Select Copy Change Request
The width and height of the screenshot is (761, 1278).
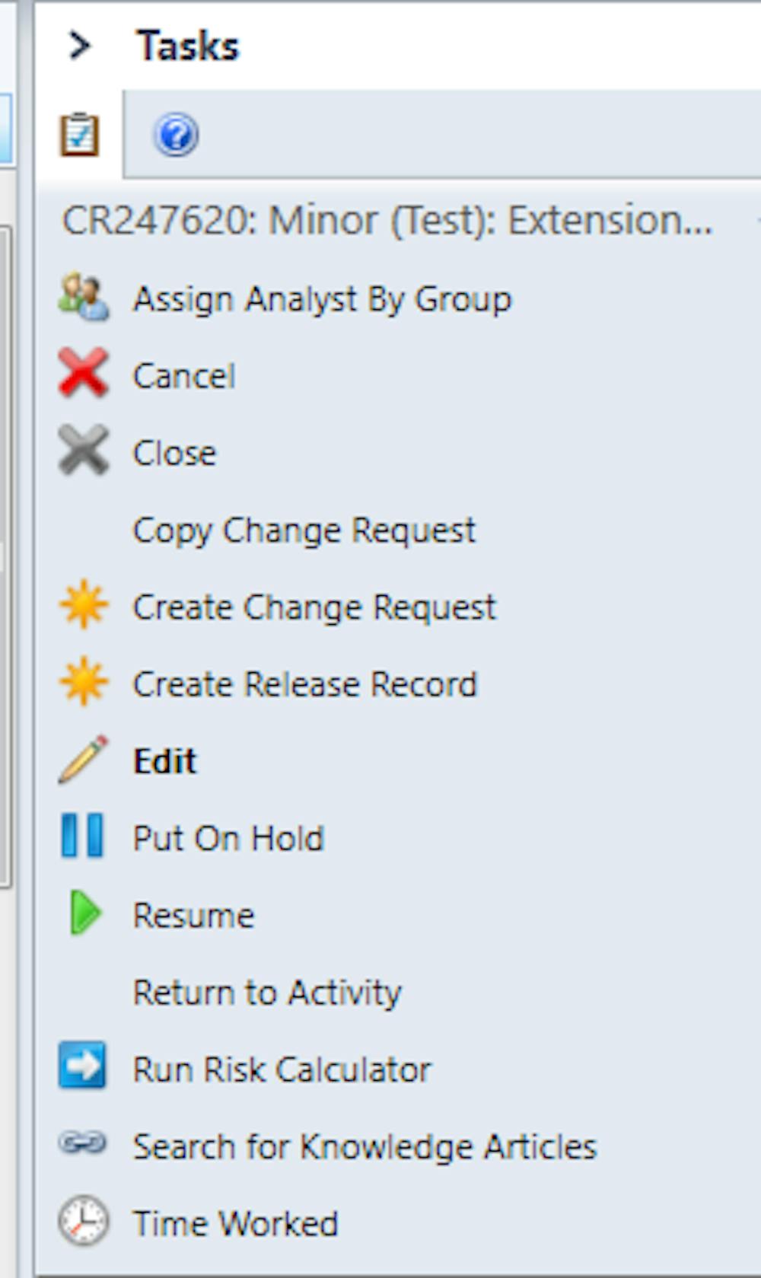[304, 531]
